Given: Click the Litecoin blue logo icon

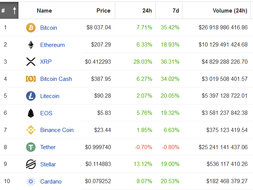Looking at the screenshot, I should (31, 96).
